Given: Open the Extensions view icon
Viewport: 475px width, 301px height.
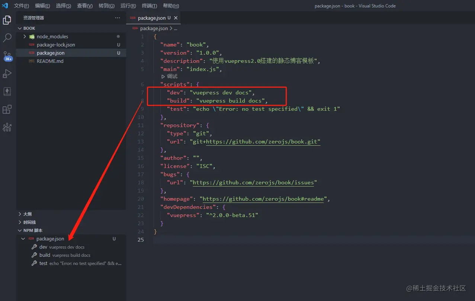Looking at the screenshot, I should click(7, 109).
